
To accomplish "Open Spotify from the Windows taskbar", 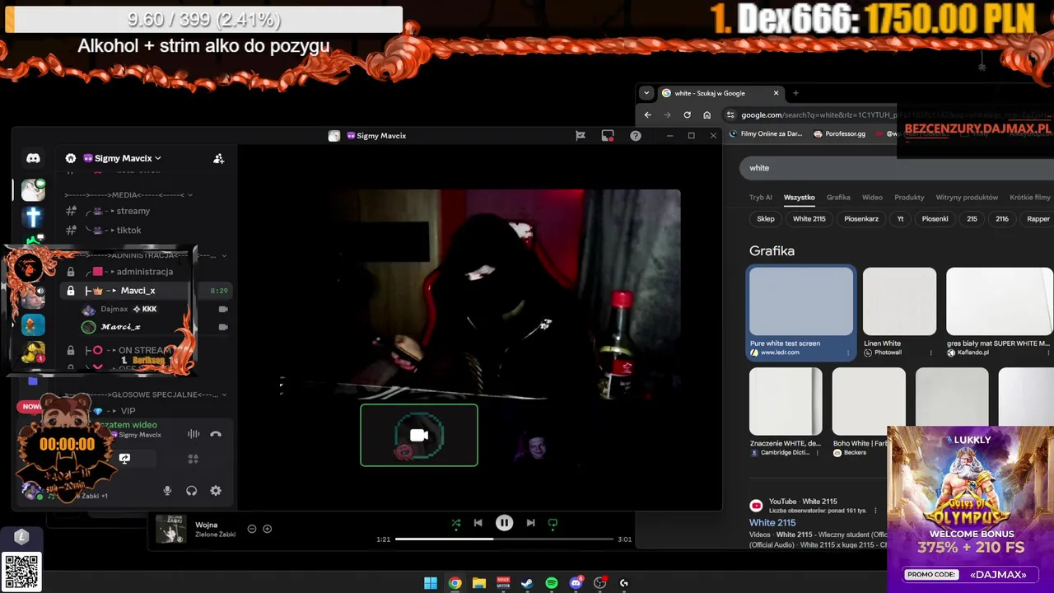I will 552,583.
